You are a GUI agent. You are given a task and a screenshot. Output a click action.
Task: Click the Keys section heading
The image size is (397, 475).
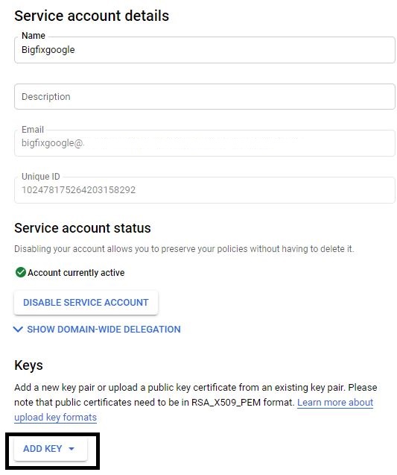click(x=28, y=365)
